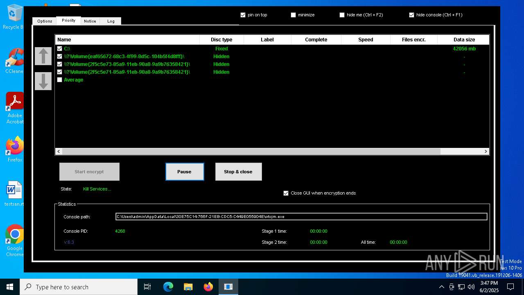Launch Google Chrome desktop shortcut
Viewport: 524px width, 295px height.
pyautogui.click(x=15, y=241)
